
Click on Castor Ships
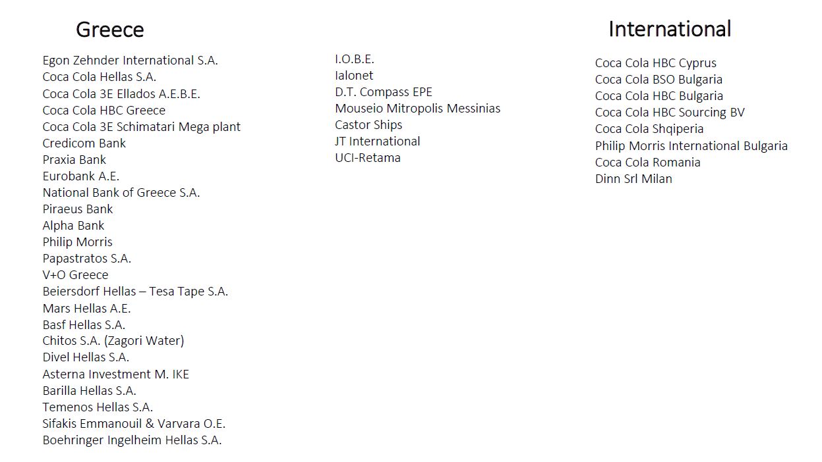click(x=368, y=125)
